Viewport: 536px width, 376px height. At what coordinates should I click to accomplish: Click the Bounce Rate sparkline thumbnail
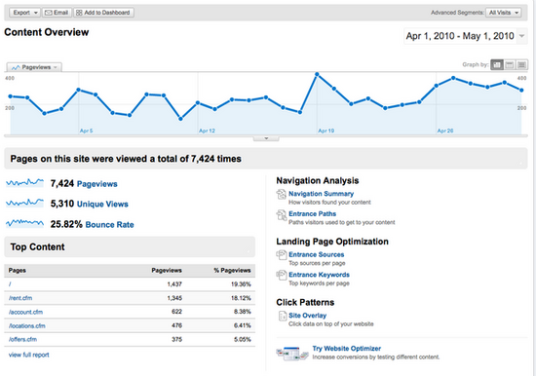click(x=25, y=223)
